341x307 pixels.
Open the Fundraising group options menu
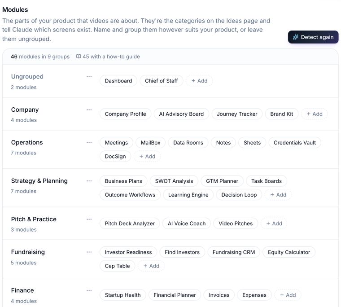[89, 252]
